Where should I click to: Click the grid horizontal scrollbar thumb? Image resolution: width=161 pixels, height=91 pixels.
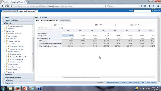[82, 77]
